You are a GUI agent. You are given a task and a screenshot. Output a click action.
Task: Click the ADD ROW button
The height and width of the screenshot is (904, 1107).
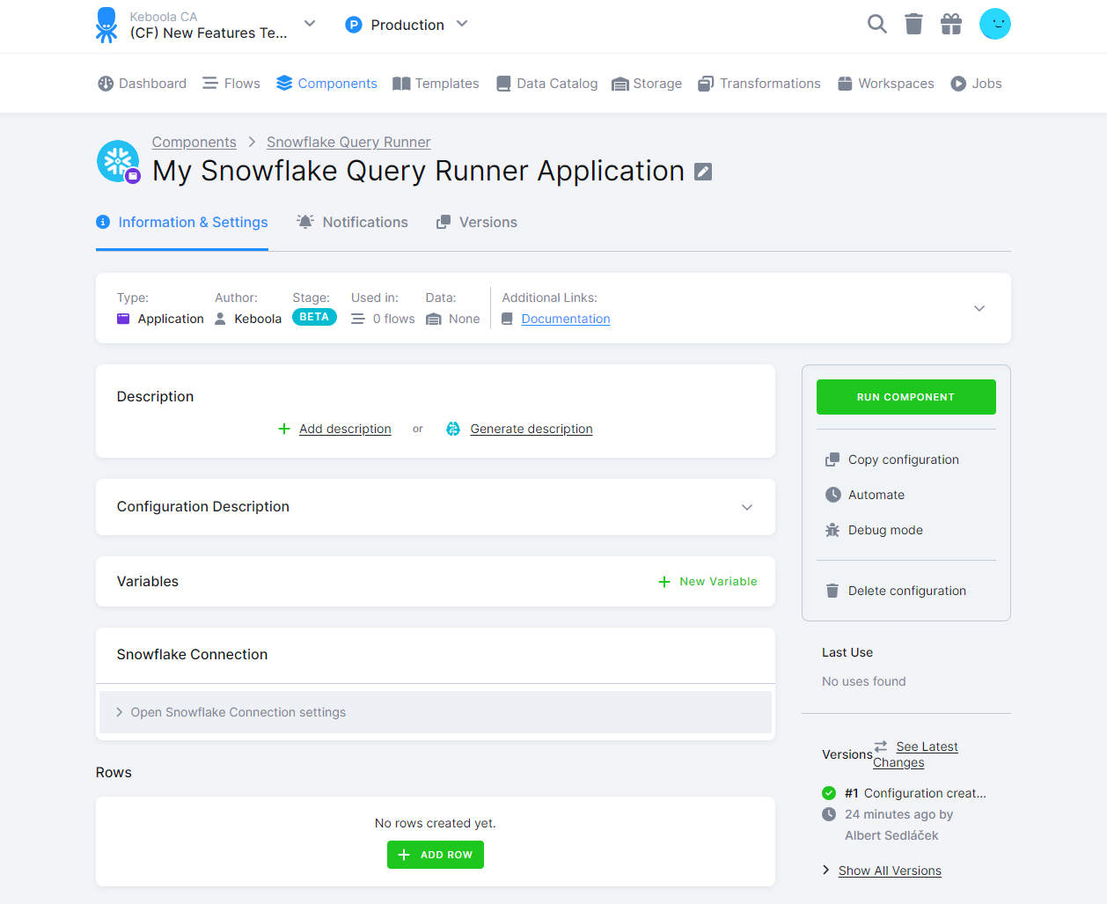436,855
